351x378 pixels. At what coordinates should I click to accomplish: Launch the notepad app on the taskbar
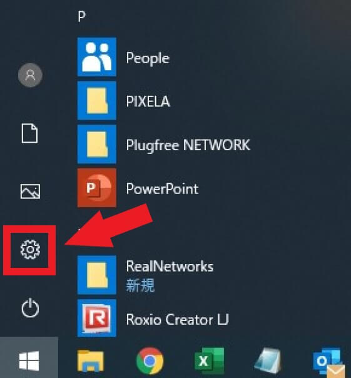[x=268, y=361]
